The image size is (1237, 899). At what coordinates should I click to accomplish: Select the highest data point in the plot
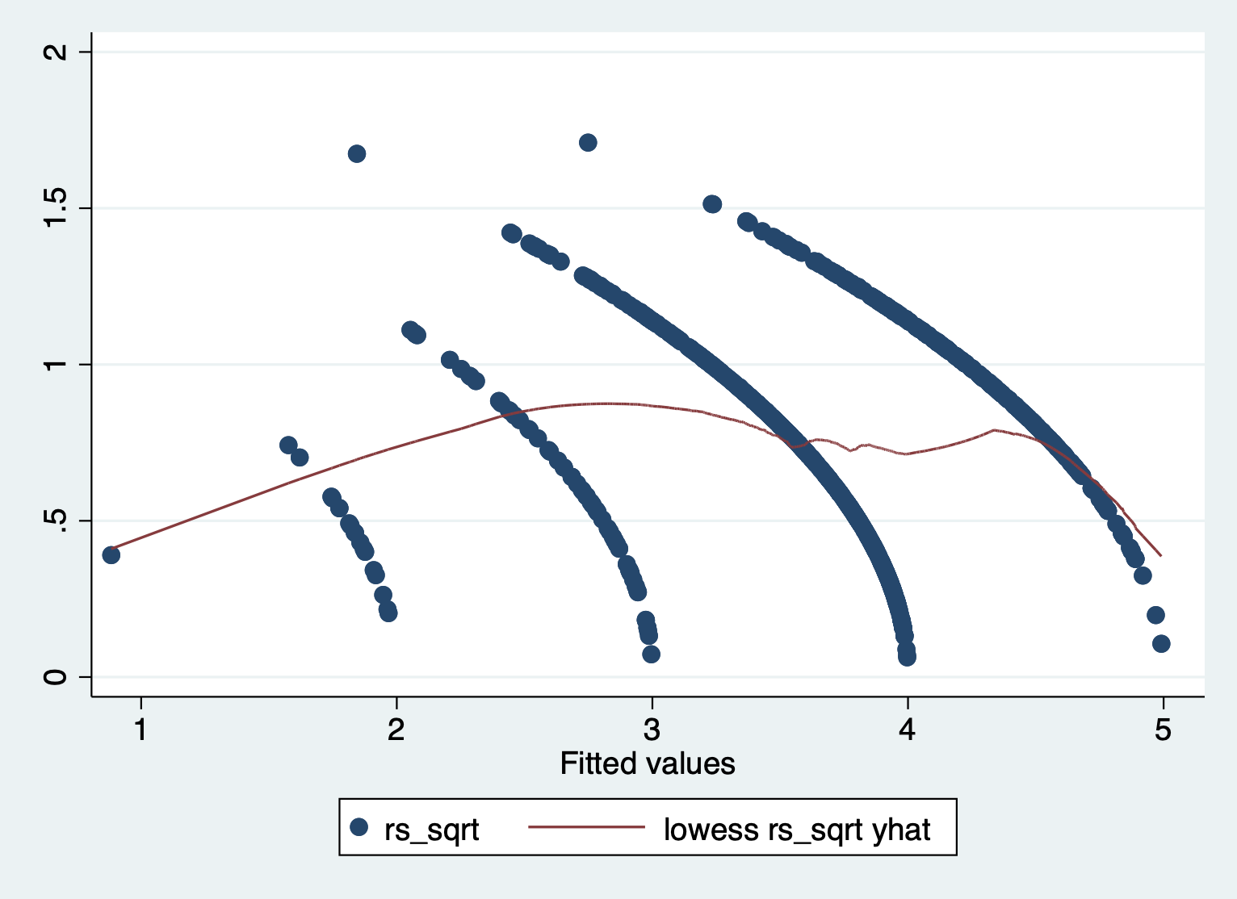(x=588, y=143)
